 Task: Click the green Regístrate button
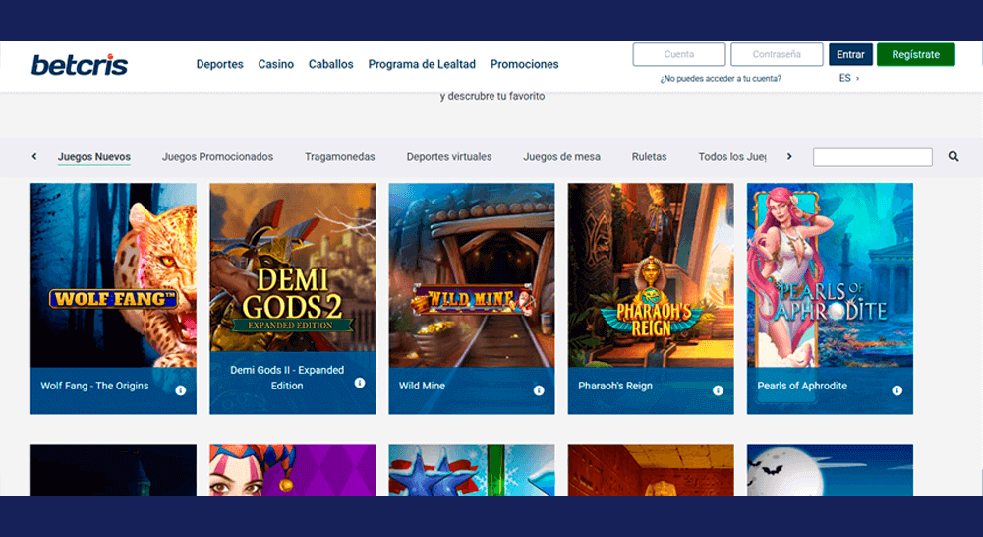(x=915, y=55)
